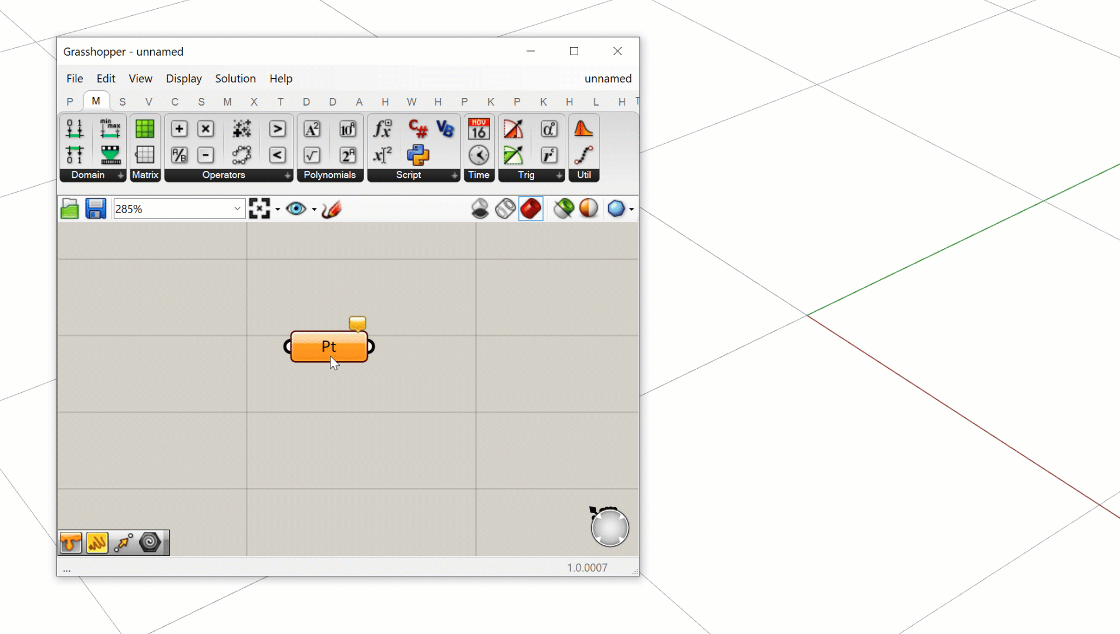Select the Addition operator icon

point(179,129)
